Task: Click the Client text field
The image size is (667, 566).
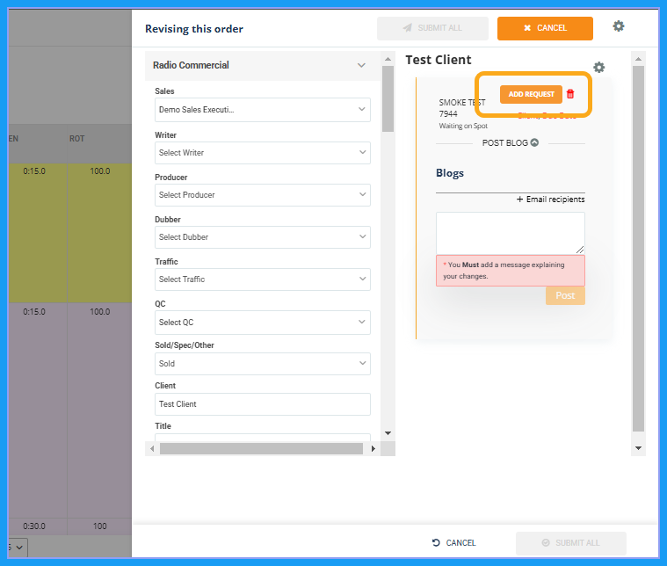Action: (262, 404)
